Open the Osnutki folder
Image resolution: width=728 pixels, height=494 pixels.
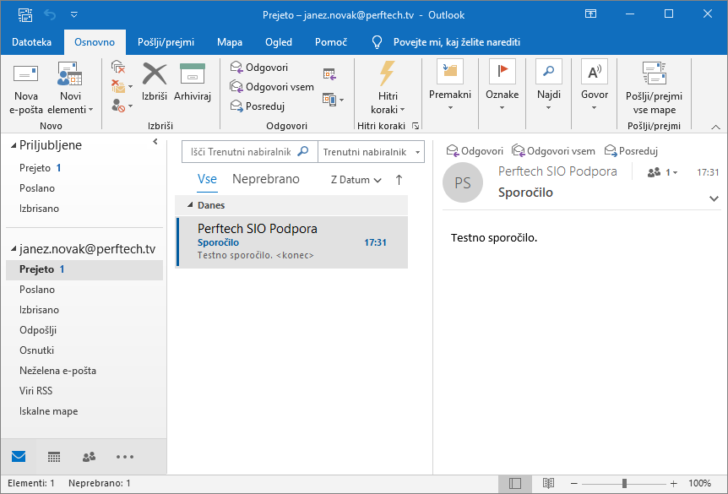[36, 350]
